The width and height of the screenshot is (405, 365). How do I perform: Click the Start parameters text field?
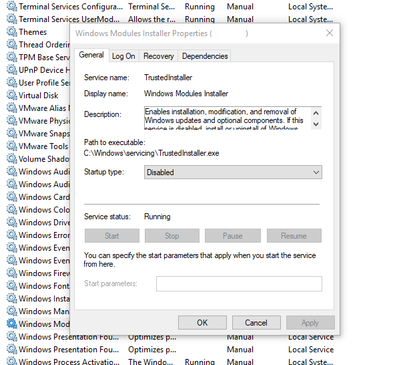point(239,284)
